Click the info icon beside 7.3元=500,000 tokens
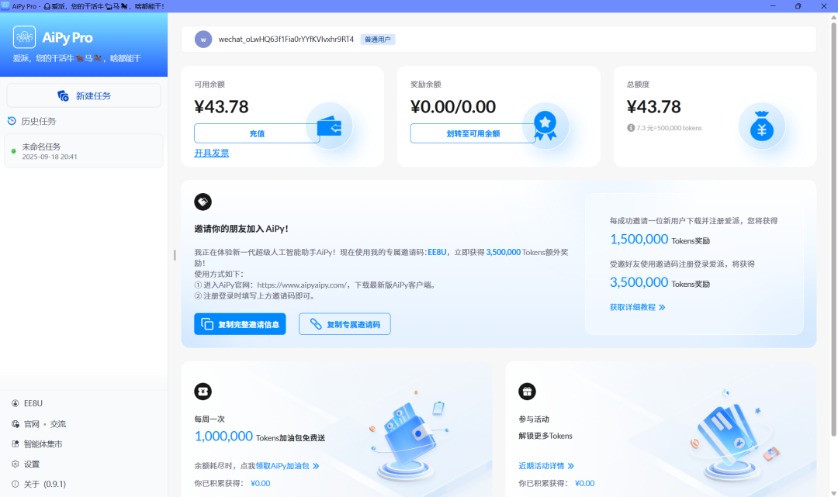This screenshot has width=838, height=497. (631, 128)
